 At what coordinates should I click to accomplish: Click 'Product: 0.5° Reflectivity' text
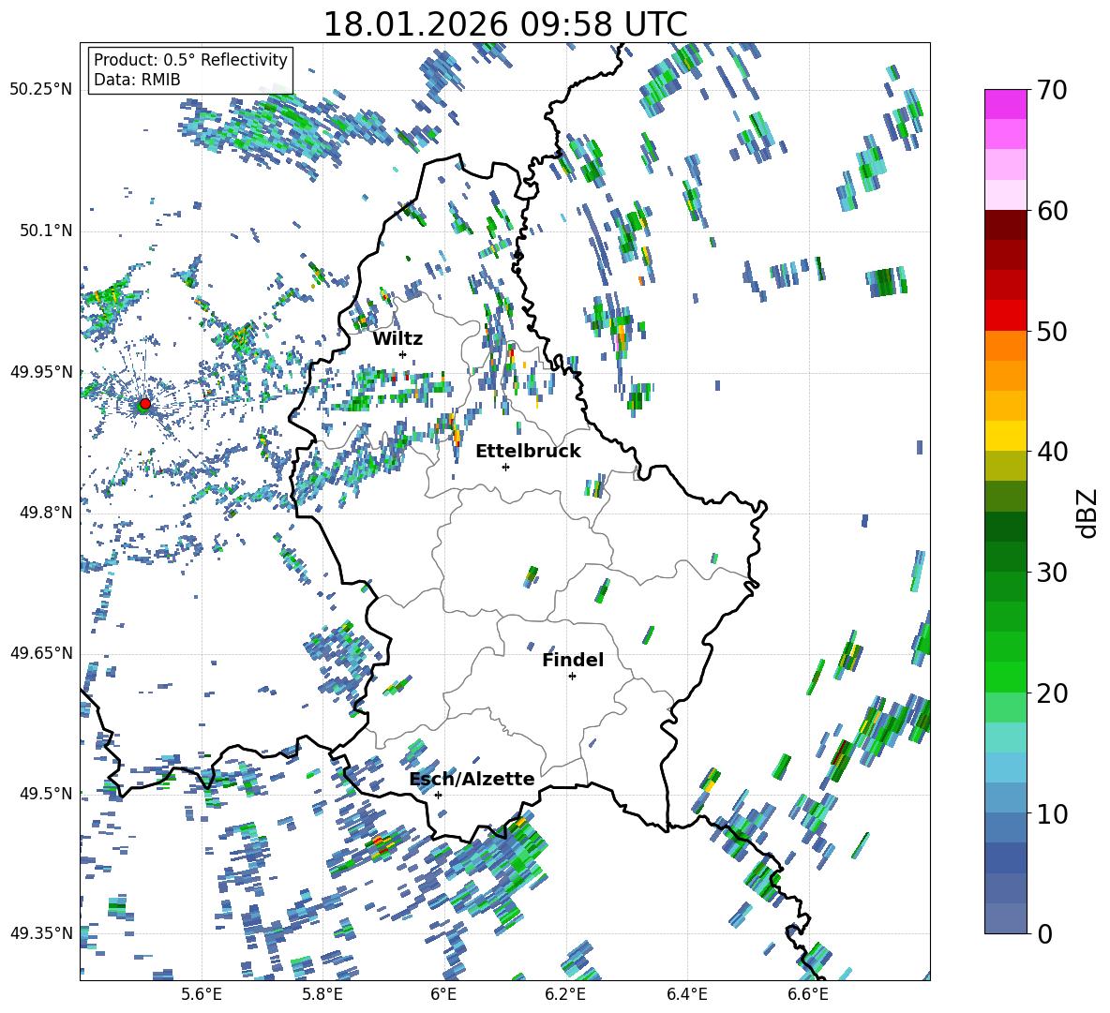[x=190, y=59]
